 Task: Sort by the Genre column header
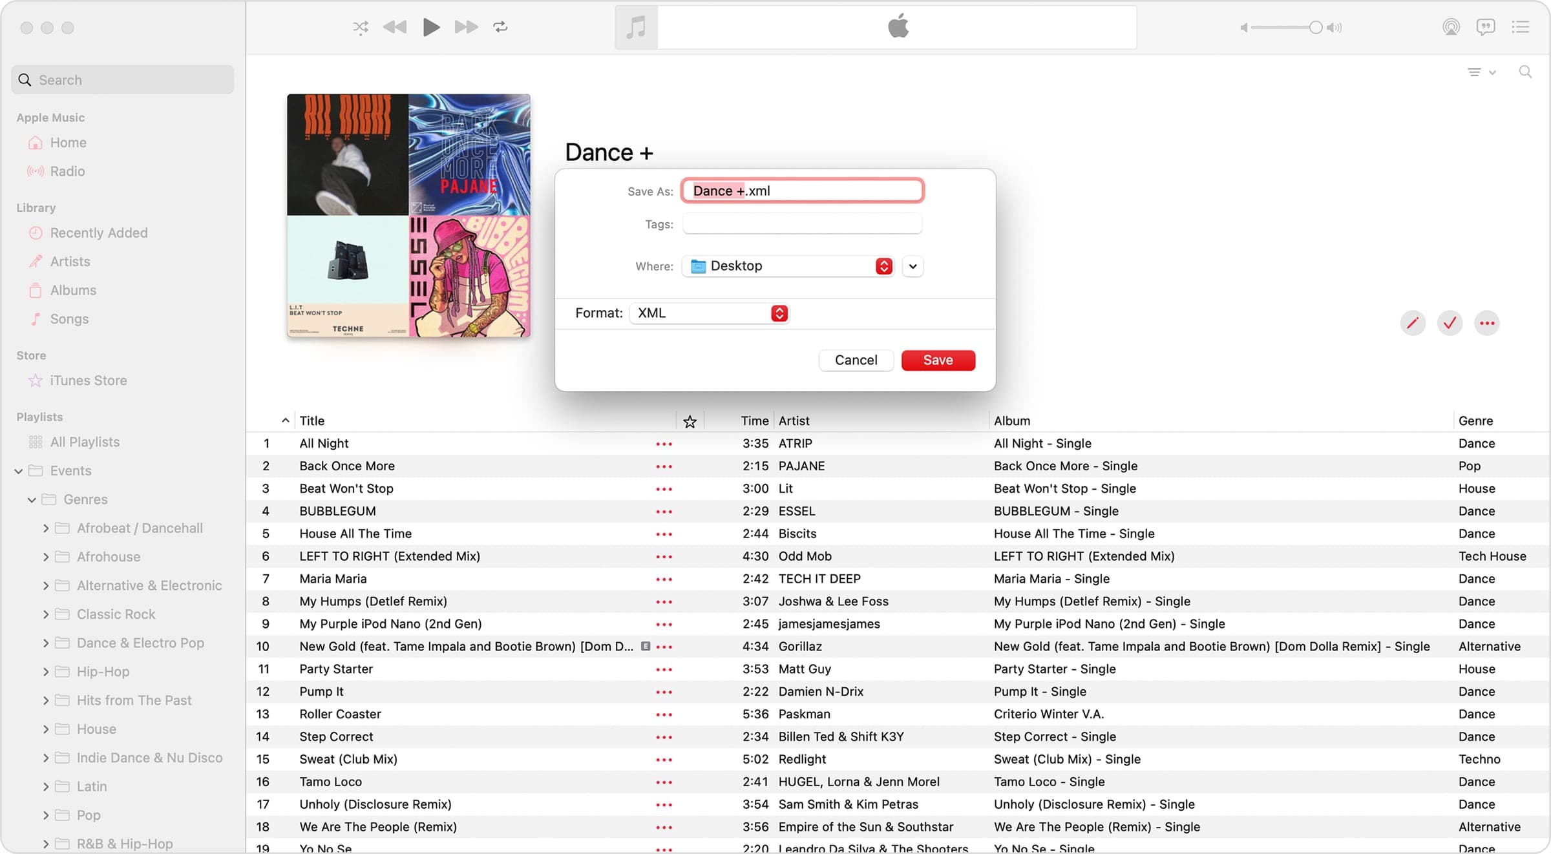point(1475,421)
